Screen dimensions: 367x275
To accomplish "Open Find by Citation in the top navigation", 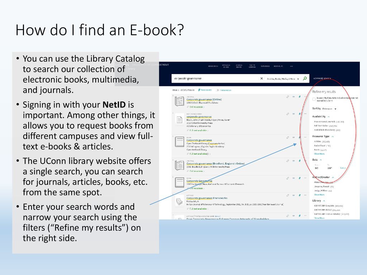I will [x=252, y=66].
